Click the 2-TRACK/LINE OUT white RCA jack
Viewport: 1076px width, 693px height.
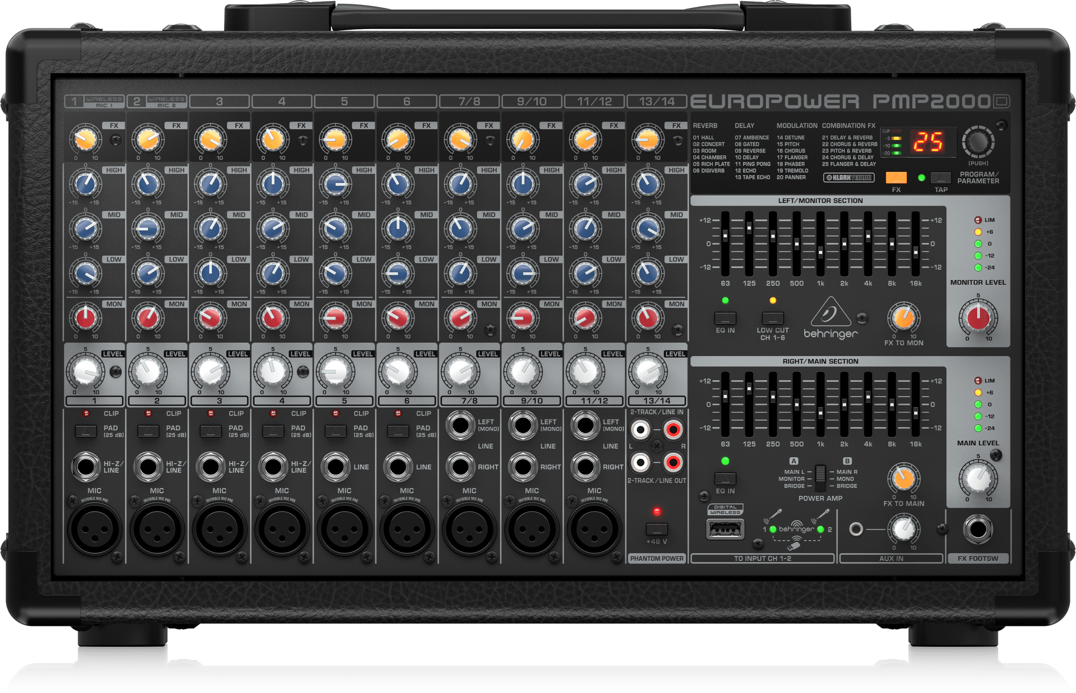[640, 462]
